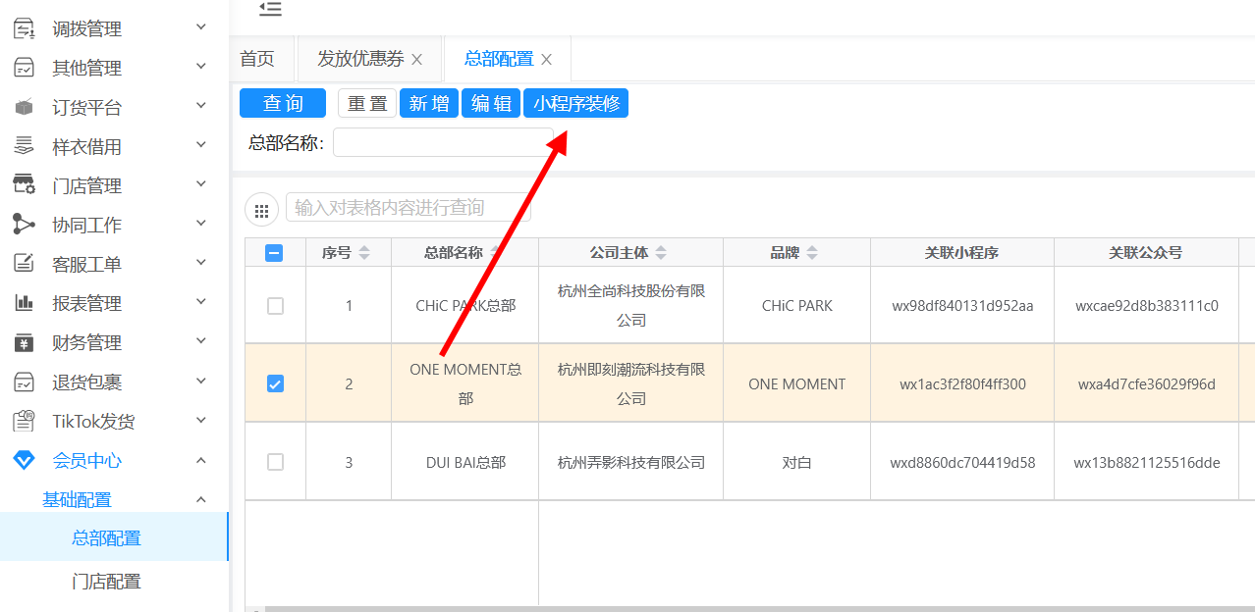
Task: Click the 总部名称 input field
Action: coord(442,143)
